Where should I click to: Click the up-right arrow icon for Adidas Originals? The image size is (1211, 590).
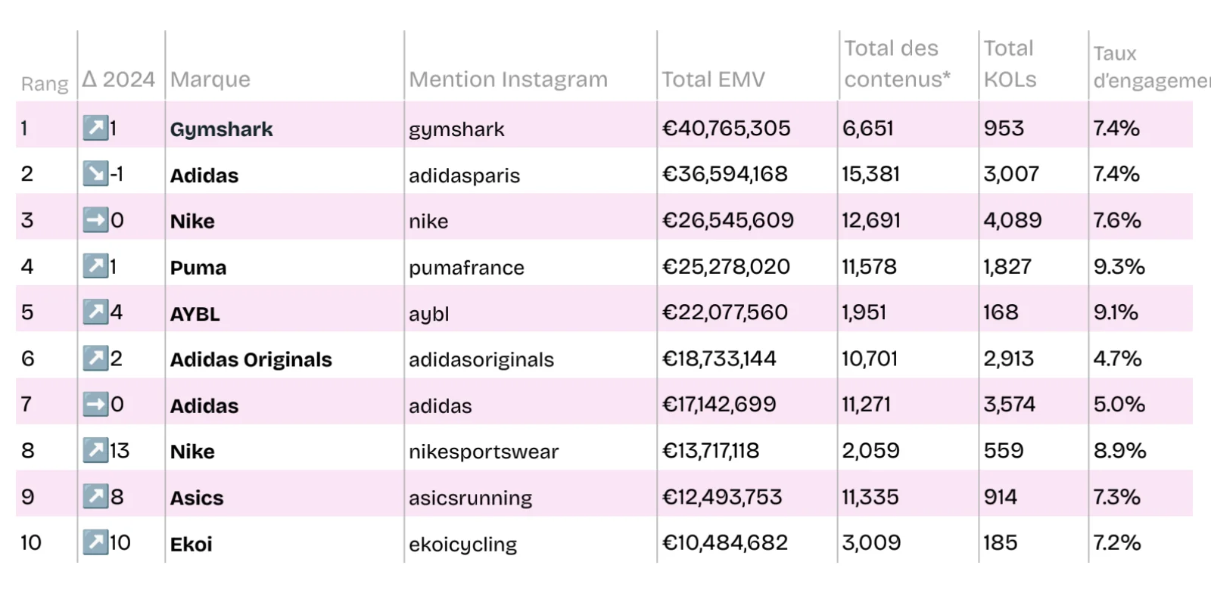[95, 358]
